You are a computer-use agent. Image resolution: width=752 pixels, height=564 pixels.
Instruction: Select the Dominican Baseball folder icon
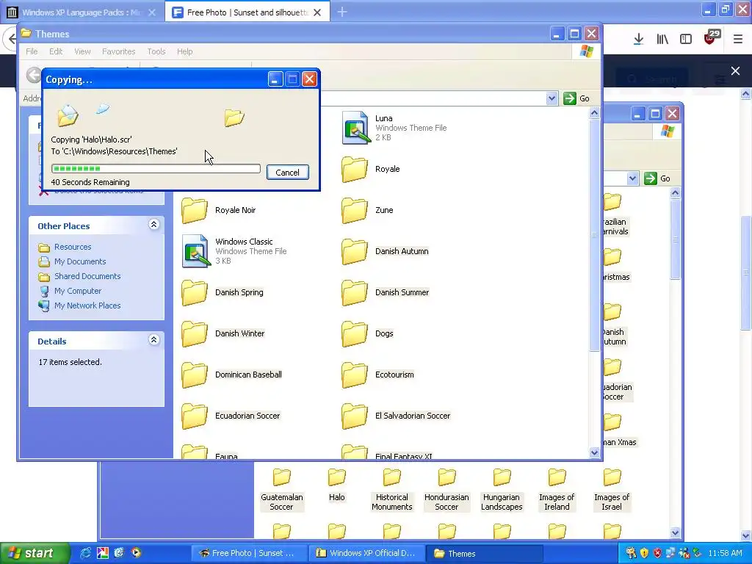coord(194,375)
